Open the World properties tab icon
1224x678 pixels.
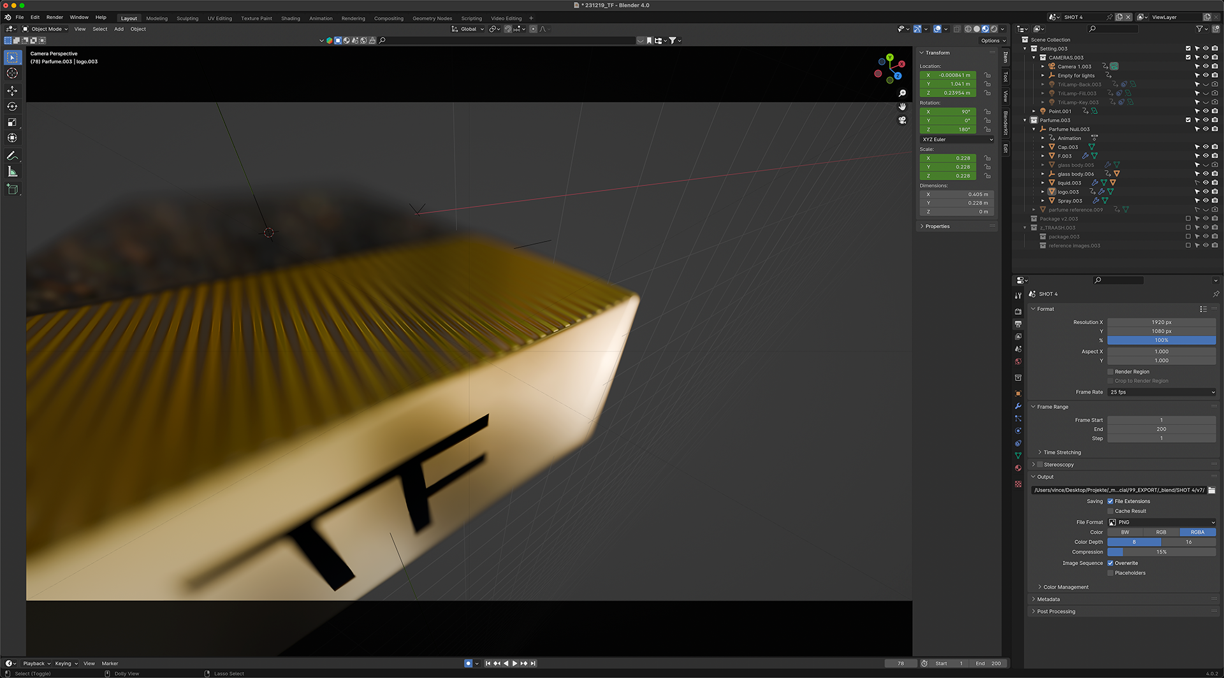pyautogui.click(x=1018, y=361)
